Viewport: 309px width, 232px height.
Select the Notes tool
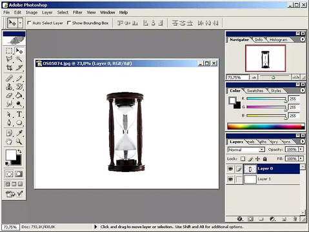point(9,133)
